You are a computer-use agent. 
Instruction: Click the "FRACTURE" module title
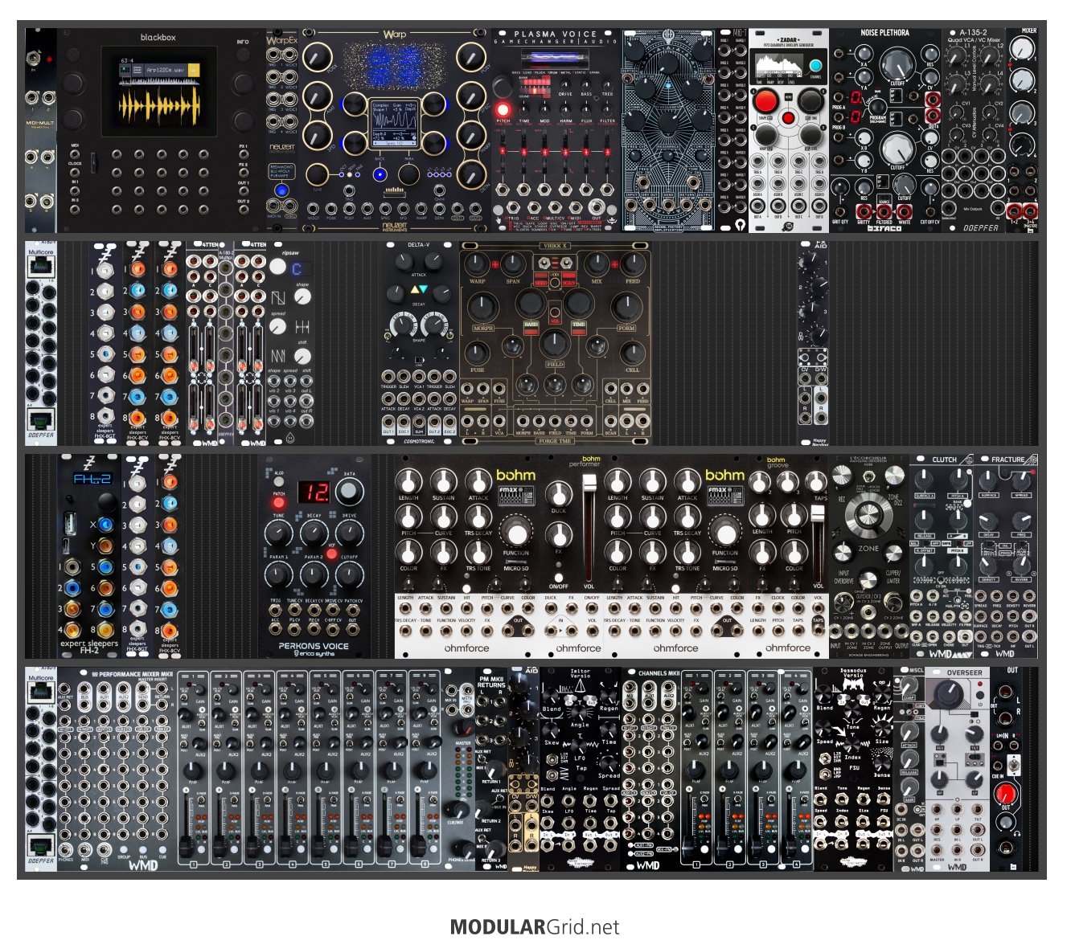click(1007, 460)
